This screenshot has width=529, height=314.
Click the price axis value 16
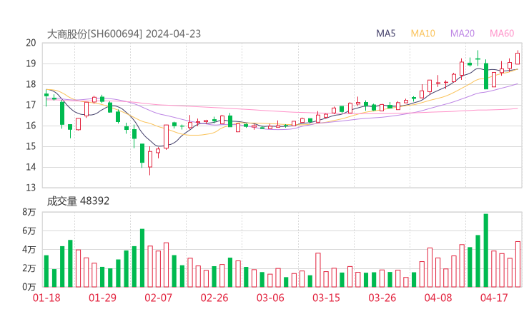(x=31, y=126)
